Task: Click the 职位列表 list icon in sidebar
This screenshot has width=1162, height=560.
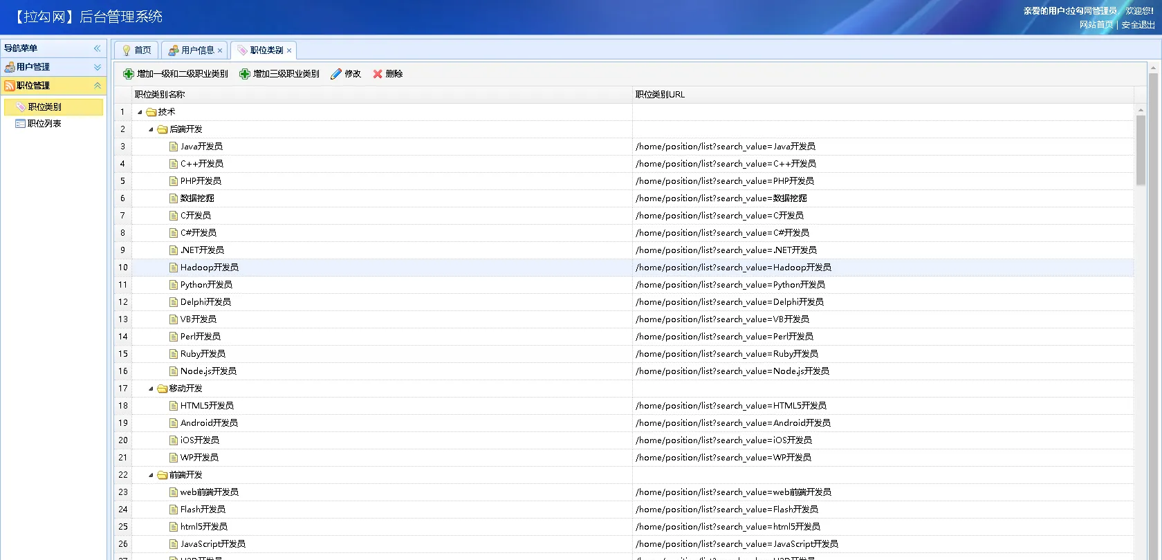Action: click(x=20, y=124)
